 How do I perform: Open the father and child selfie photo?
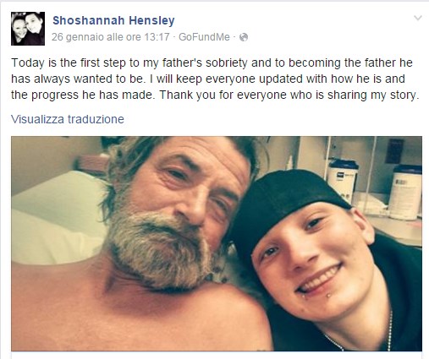click(217, 243)
